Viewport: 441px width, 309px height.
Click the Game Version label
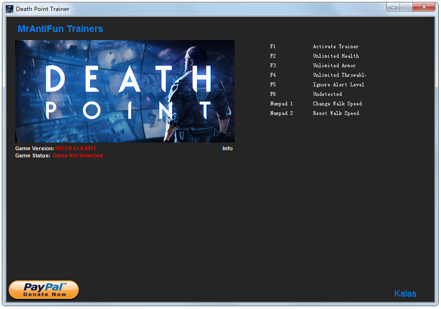35,148
